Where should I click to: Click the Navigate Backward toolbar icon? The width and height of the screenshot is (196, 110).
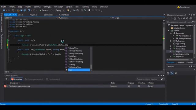coord(4,10)
